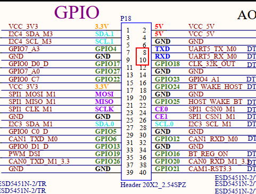Select the green GPIO20 label
Screen dimensions: 256x194
167,161
